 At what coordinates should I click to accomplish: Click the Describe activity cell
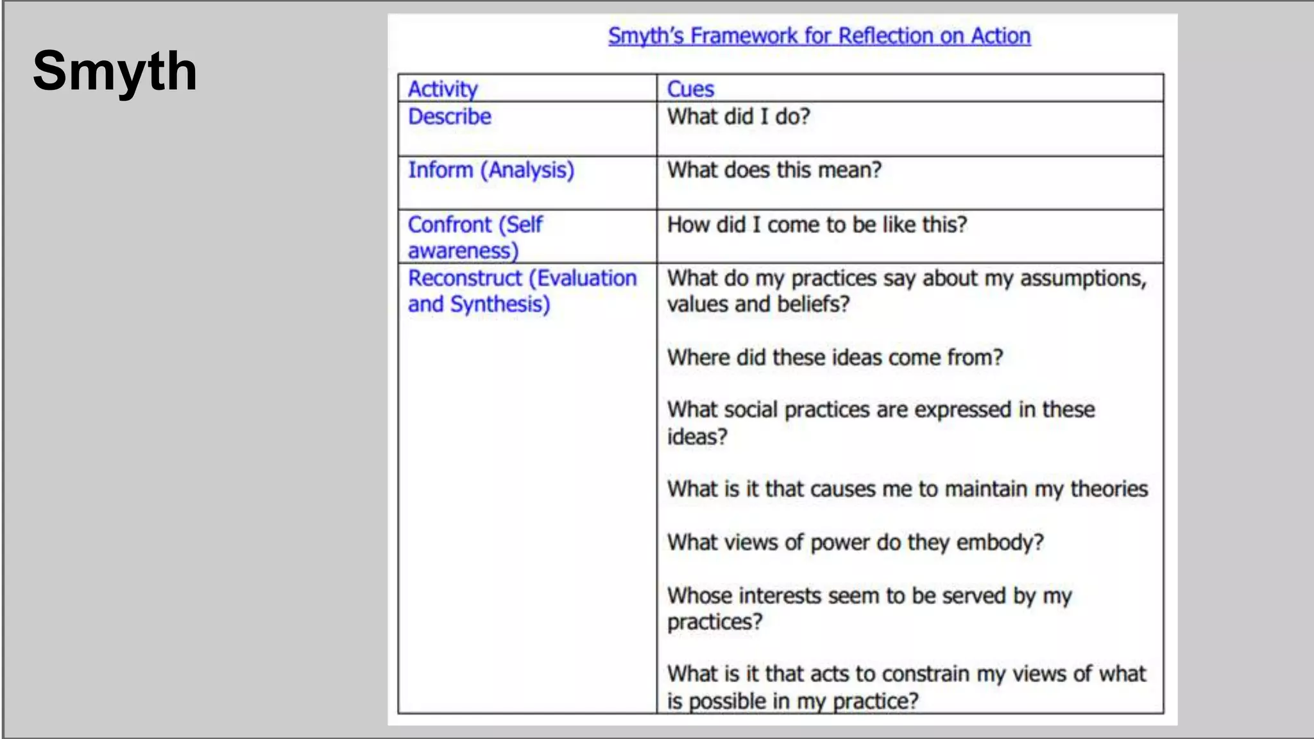pos(450,117)
